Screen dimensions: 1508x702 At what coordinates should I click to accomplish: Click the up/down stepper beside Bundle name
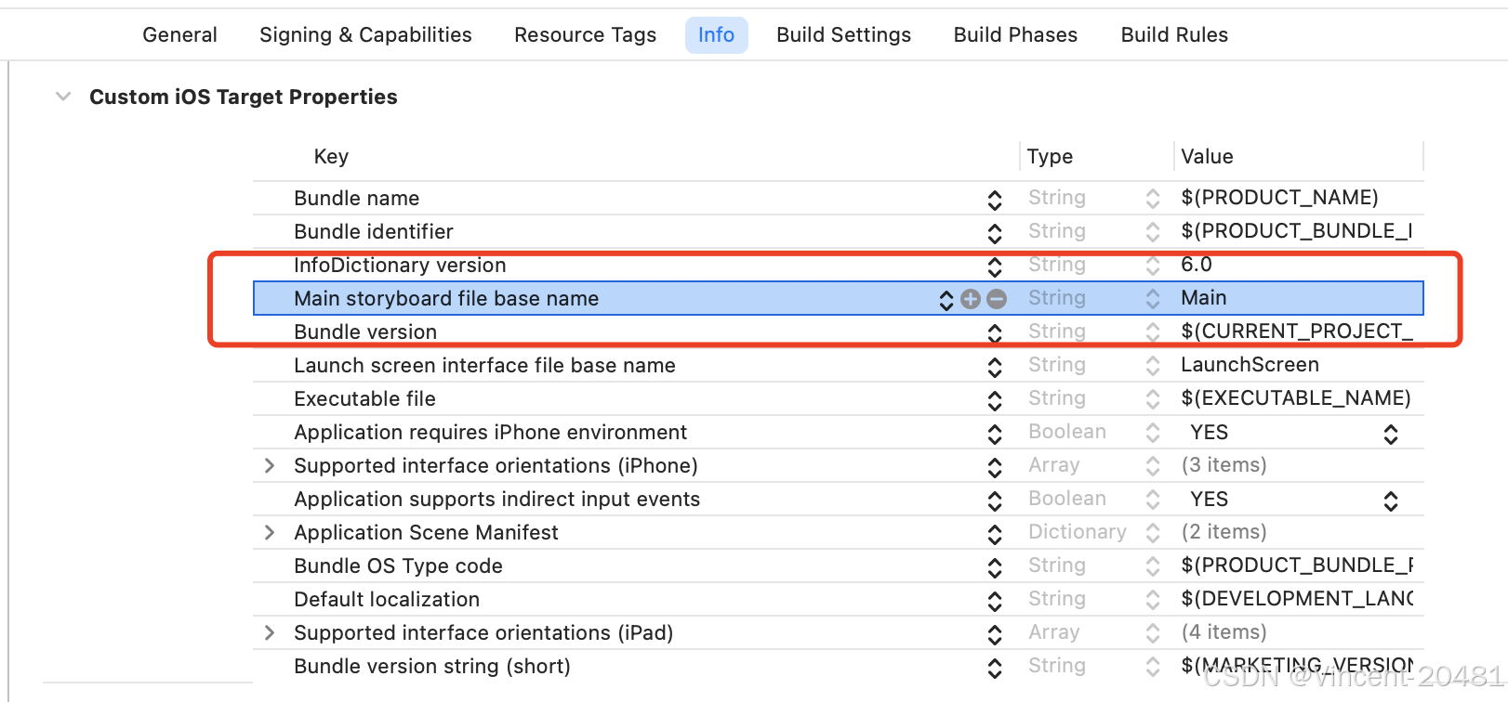995,198
